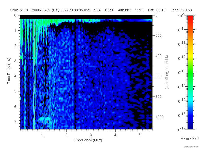Click the 4. frequency tick label
Image resolution: width=203 pixels, height=152 pixels.
[116, 135]
